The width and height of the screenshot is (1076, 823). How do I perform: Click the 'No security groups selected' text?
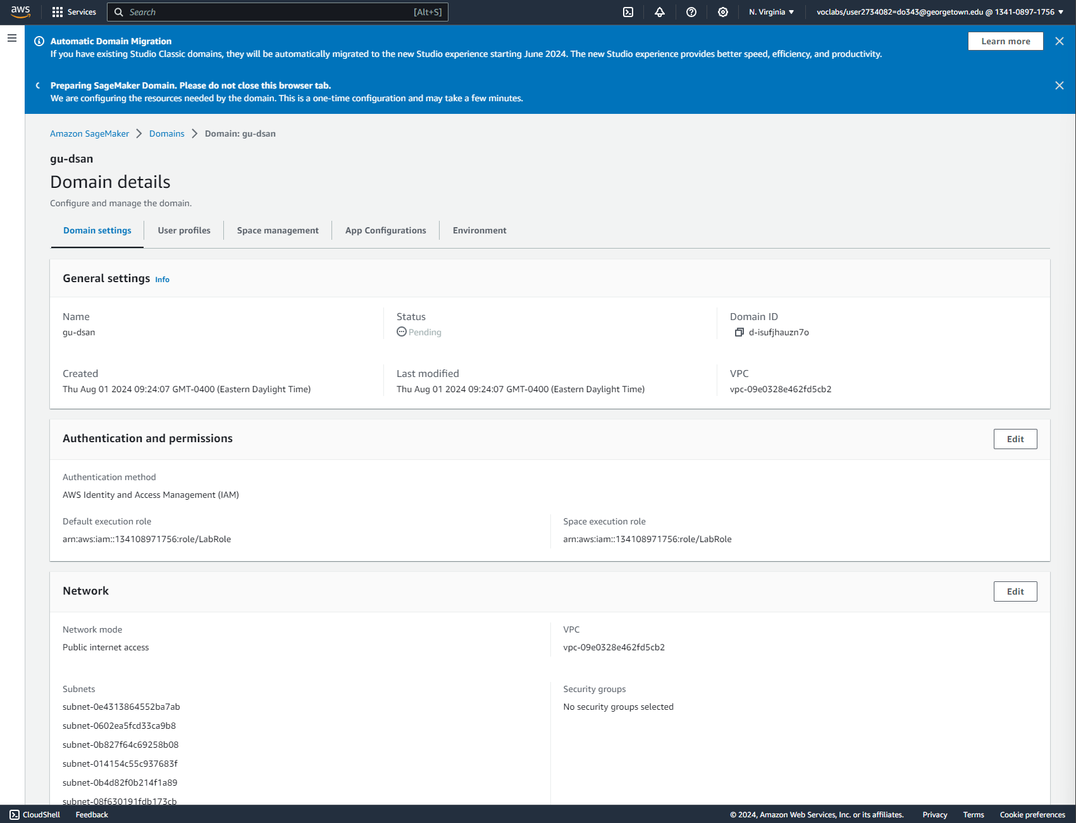pyautogui.click(x=618, y=707)
